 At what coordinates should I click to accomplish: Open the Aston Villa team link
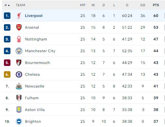[x=35, y=110]
